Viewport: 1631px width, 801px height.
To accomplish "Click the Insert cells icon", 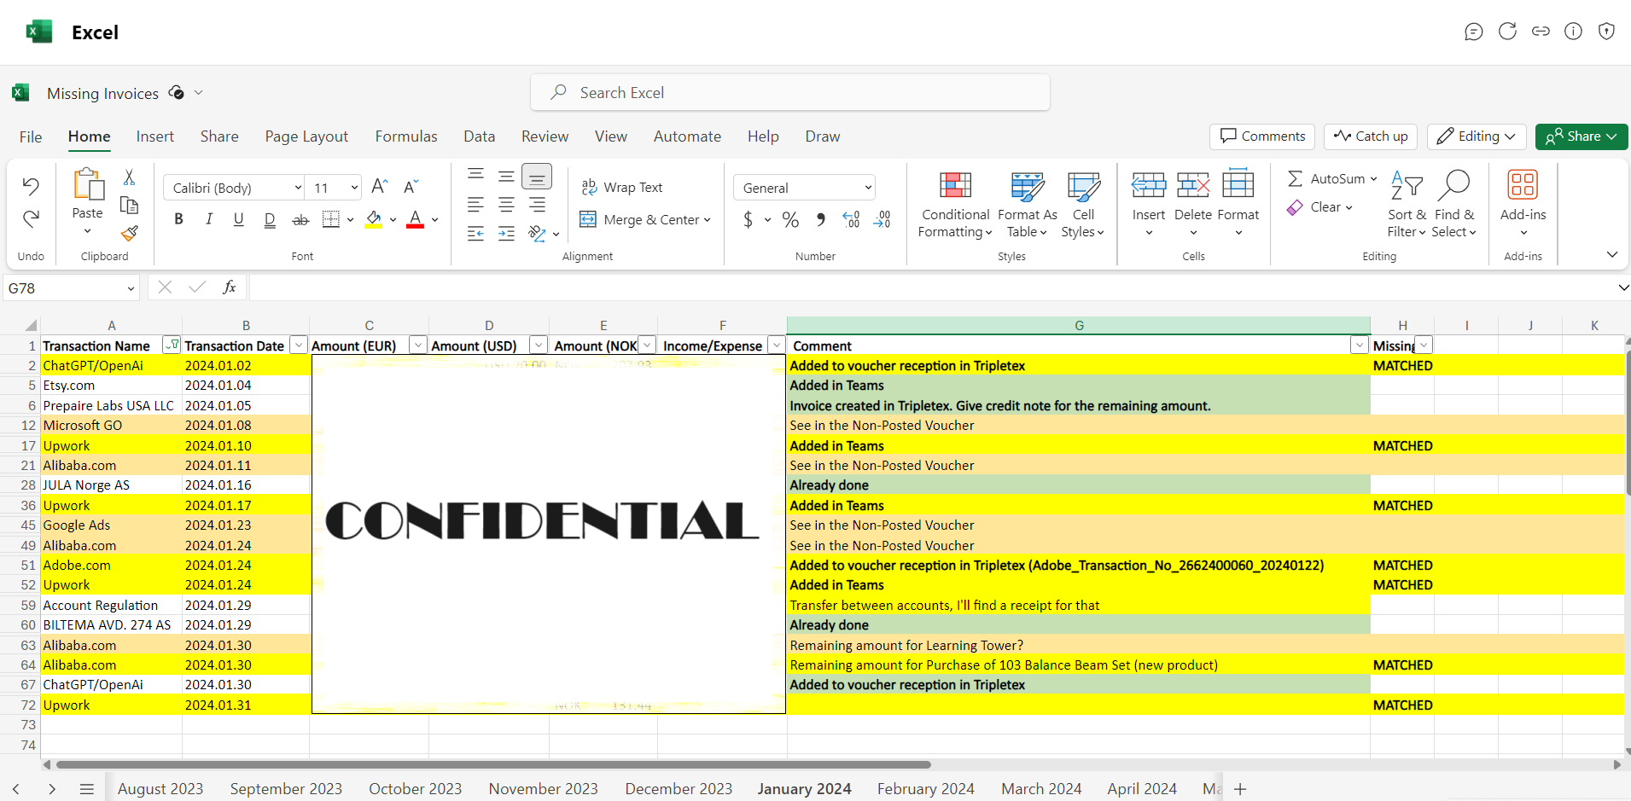I will (1149, 184).
